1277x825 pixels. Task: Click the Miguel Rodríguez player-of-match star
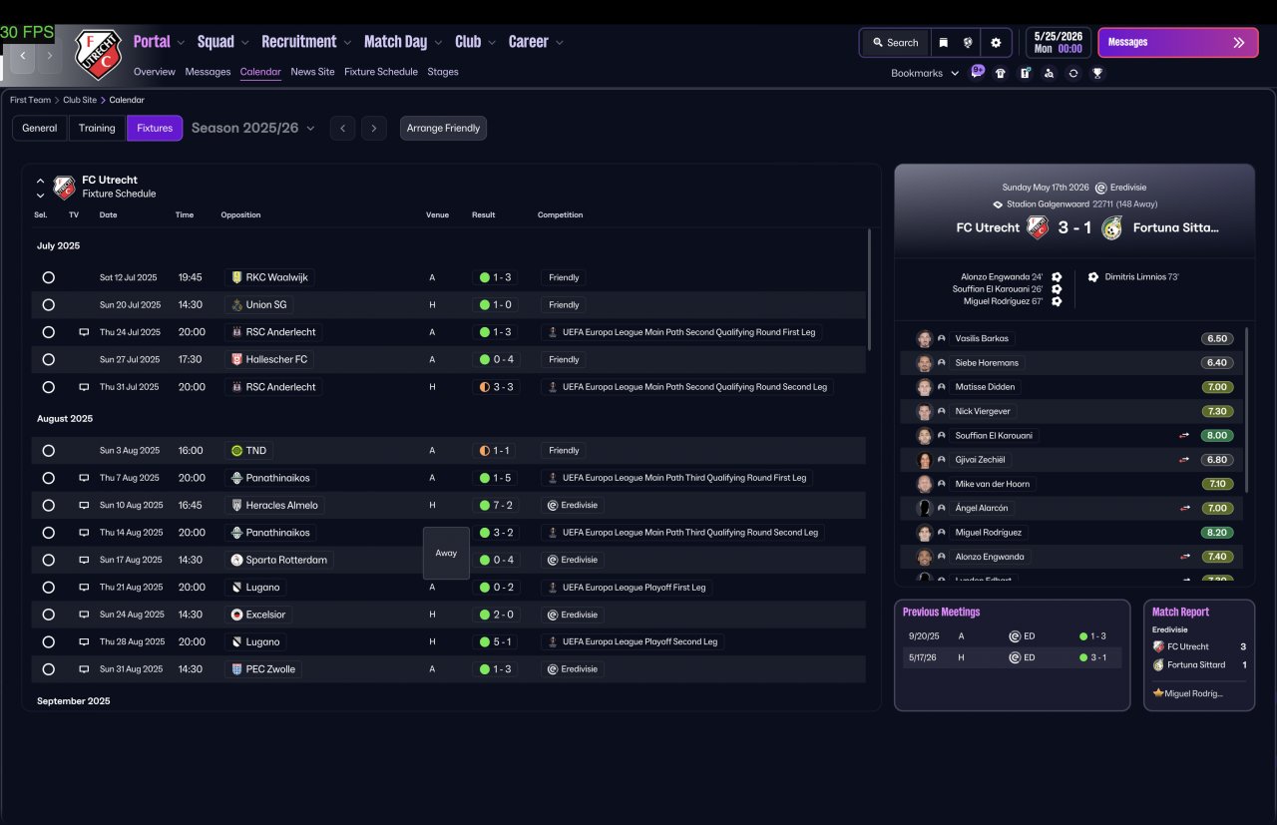1158,693
